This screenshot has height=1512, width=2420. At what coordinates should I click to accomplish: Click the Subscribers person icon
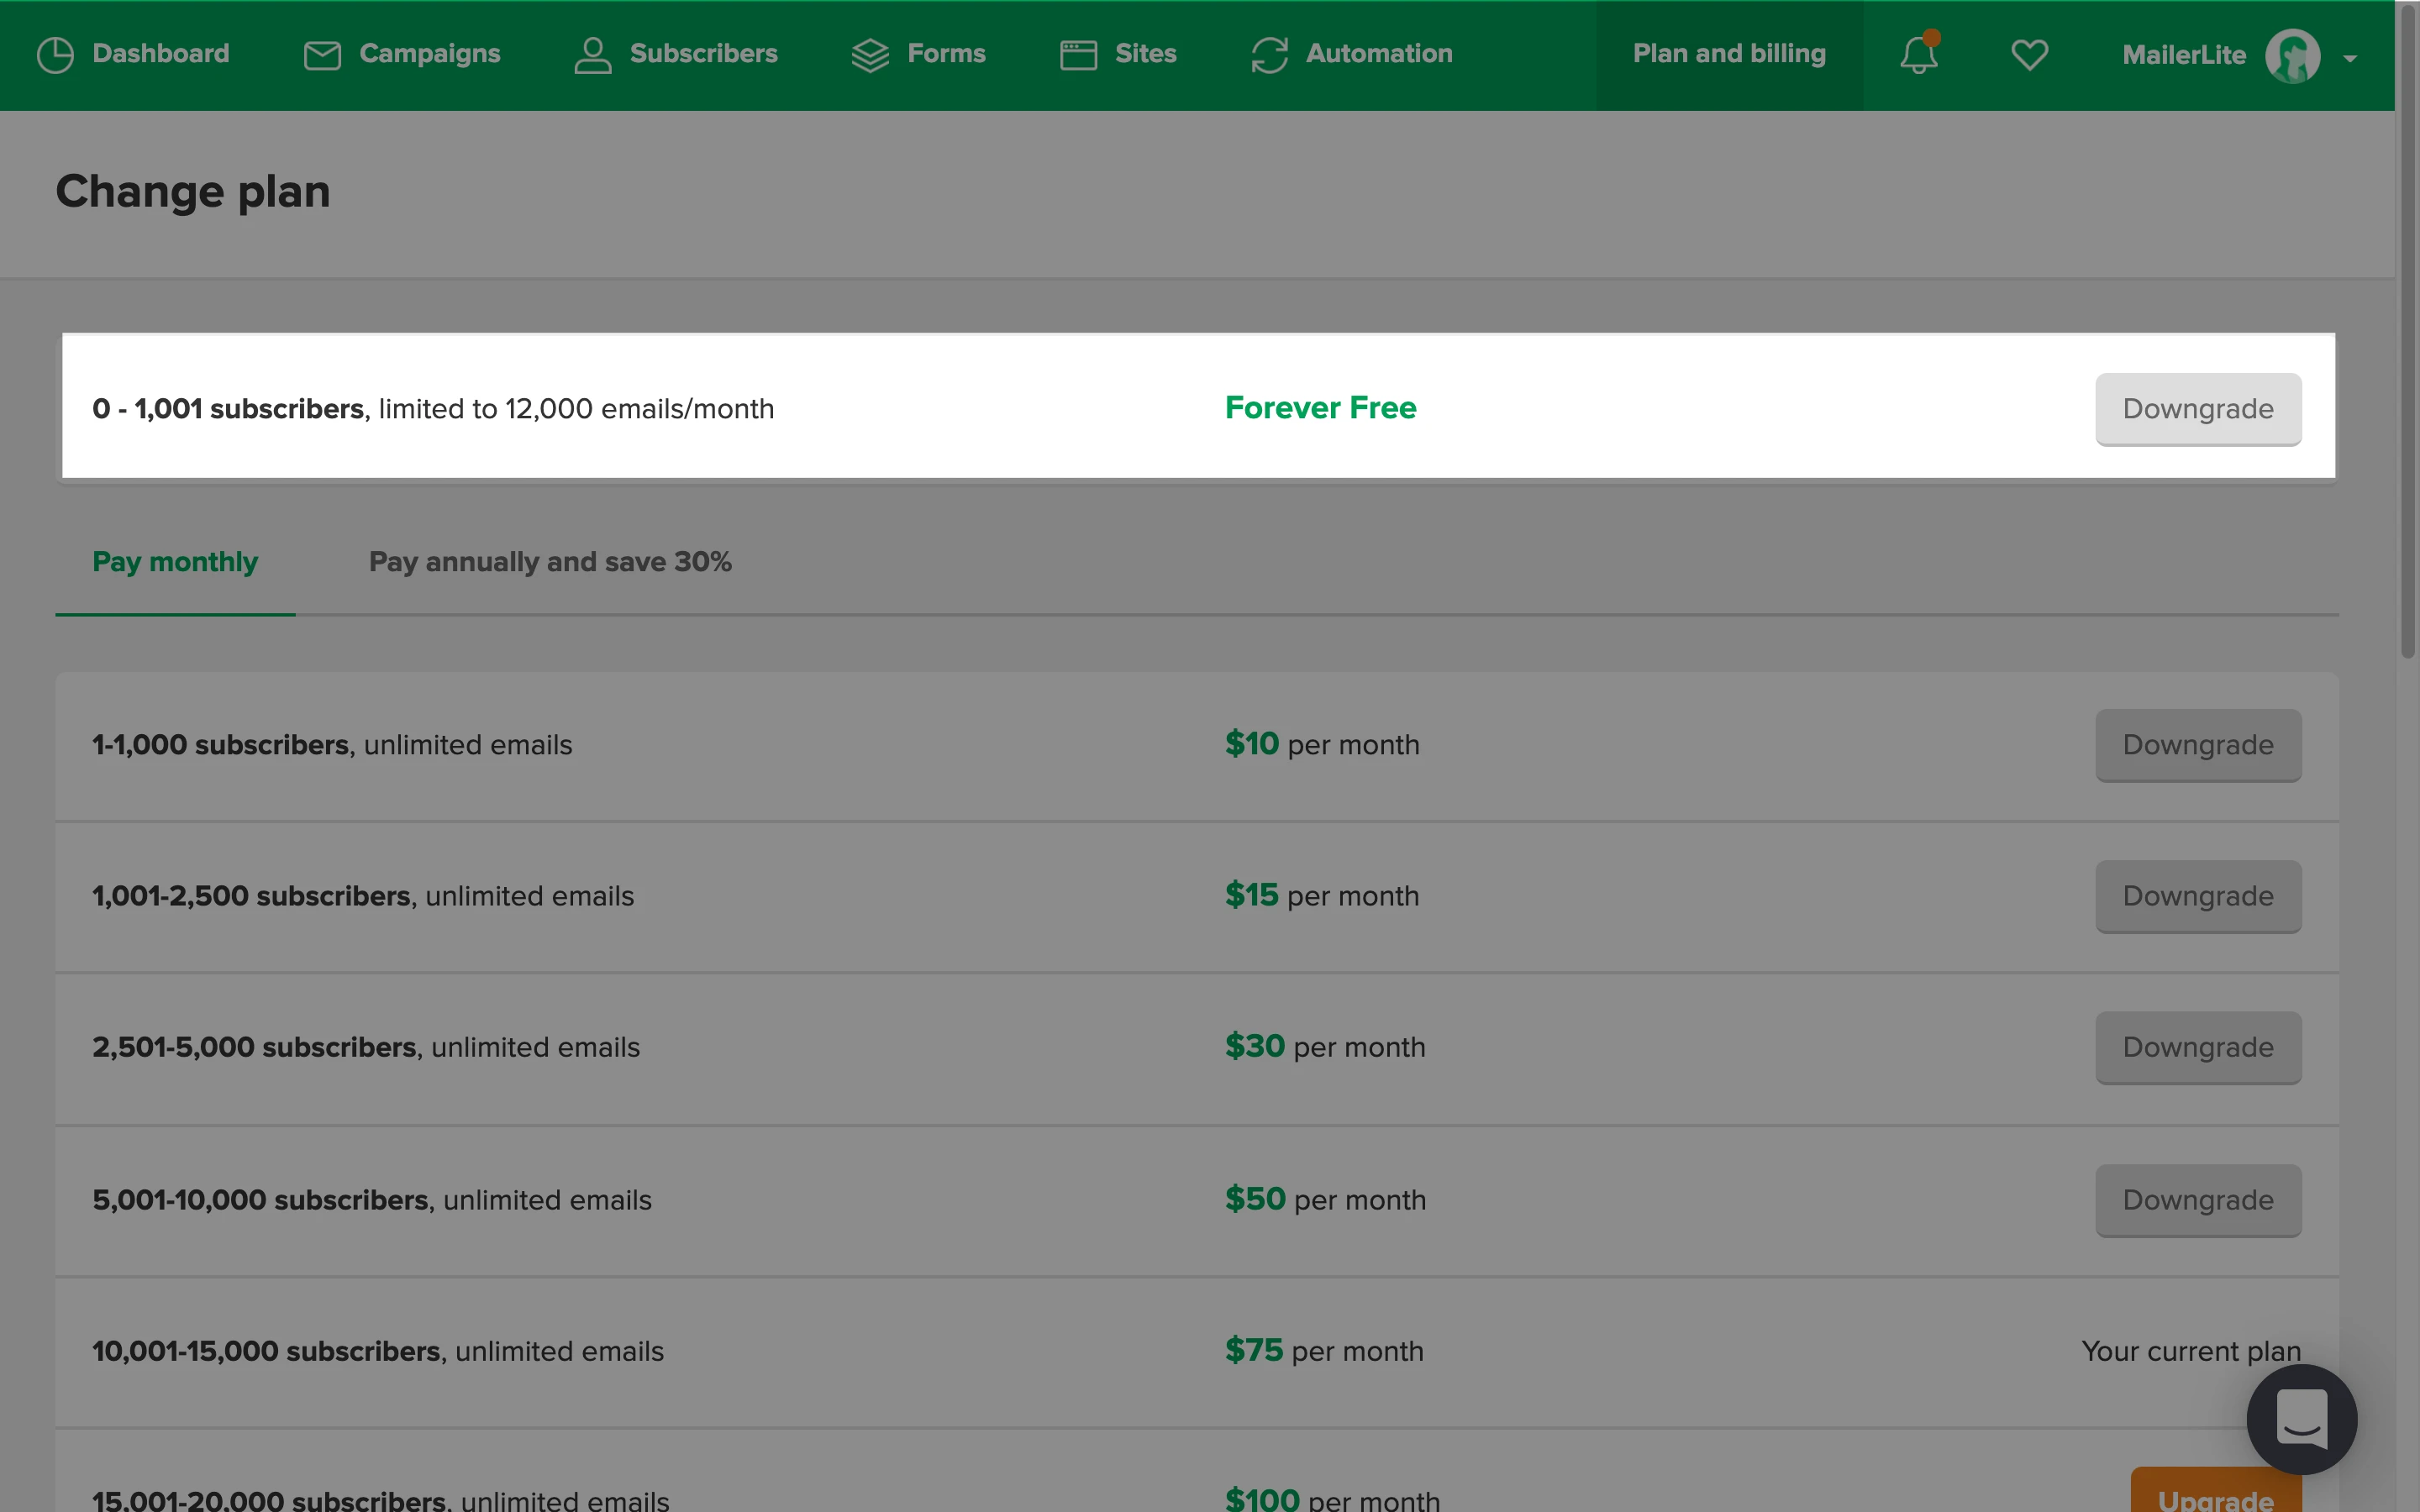pyautogui.click(x=592, y=55)
